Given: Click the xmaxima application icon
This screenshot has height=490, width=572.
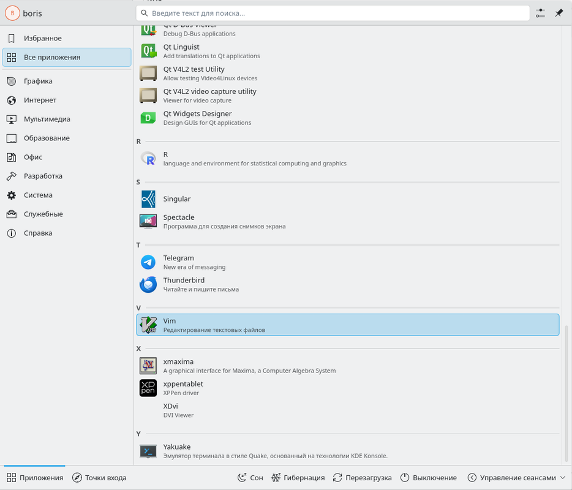Looking at the screenshot, I should tap(148, 366).
